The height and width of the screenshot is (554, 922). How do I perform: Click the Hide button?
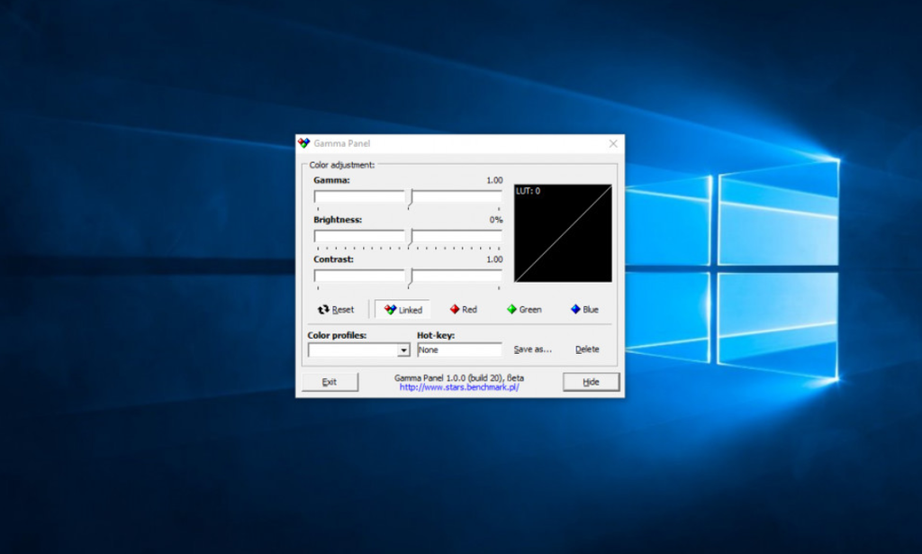click(x=591, y=382)
